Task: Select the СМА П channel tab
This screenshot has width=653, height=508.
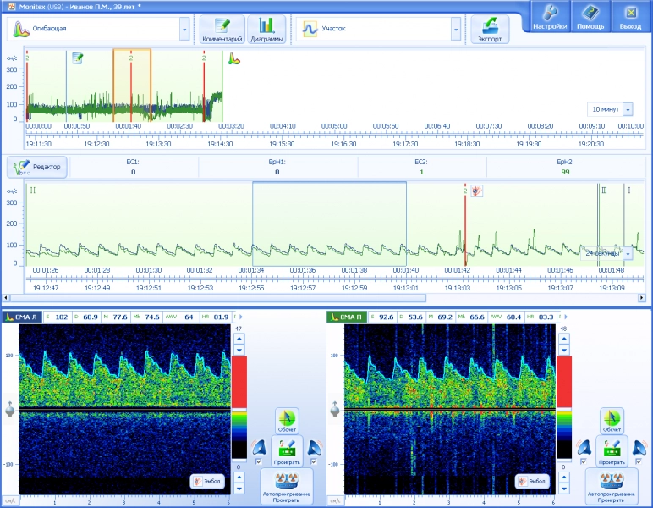Action: pyautogui.click(x=346, y=317)
